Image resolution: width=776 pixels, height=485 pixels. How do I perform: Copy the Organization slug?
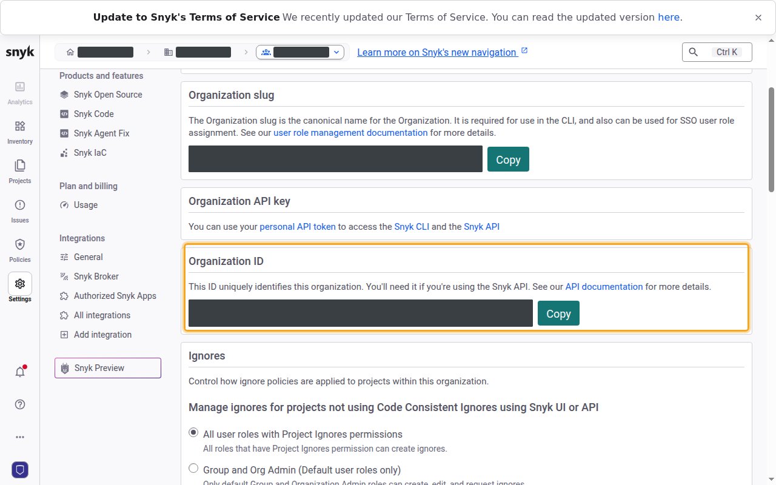(508, 159)
